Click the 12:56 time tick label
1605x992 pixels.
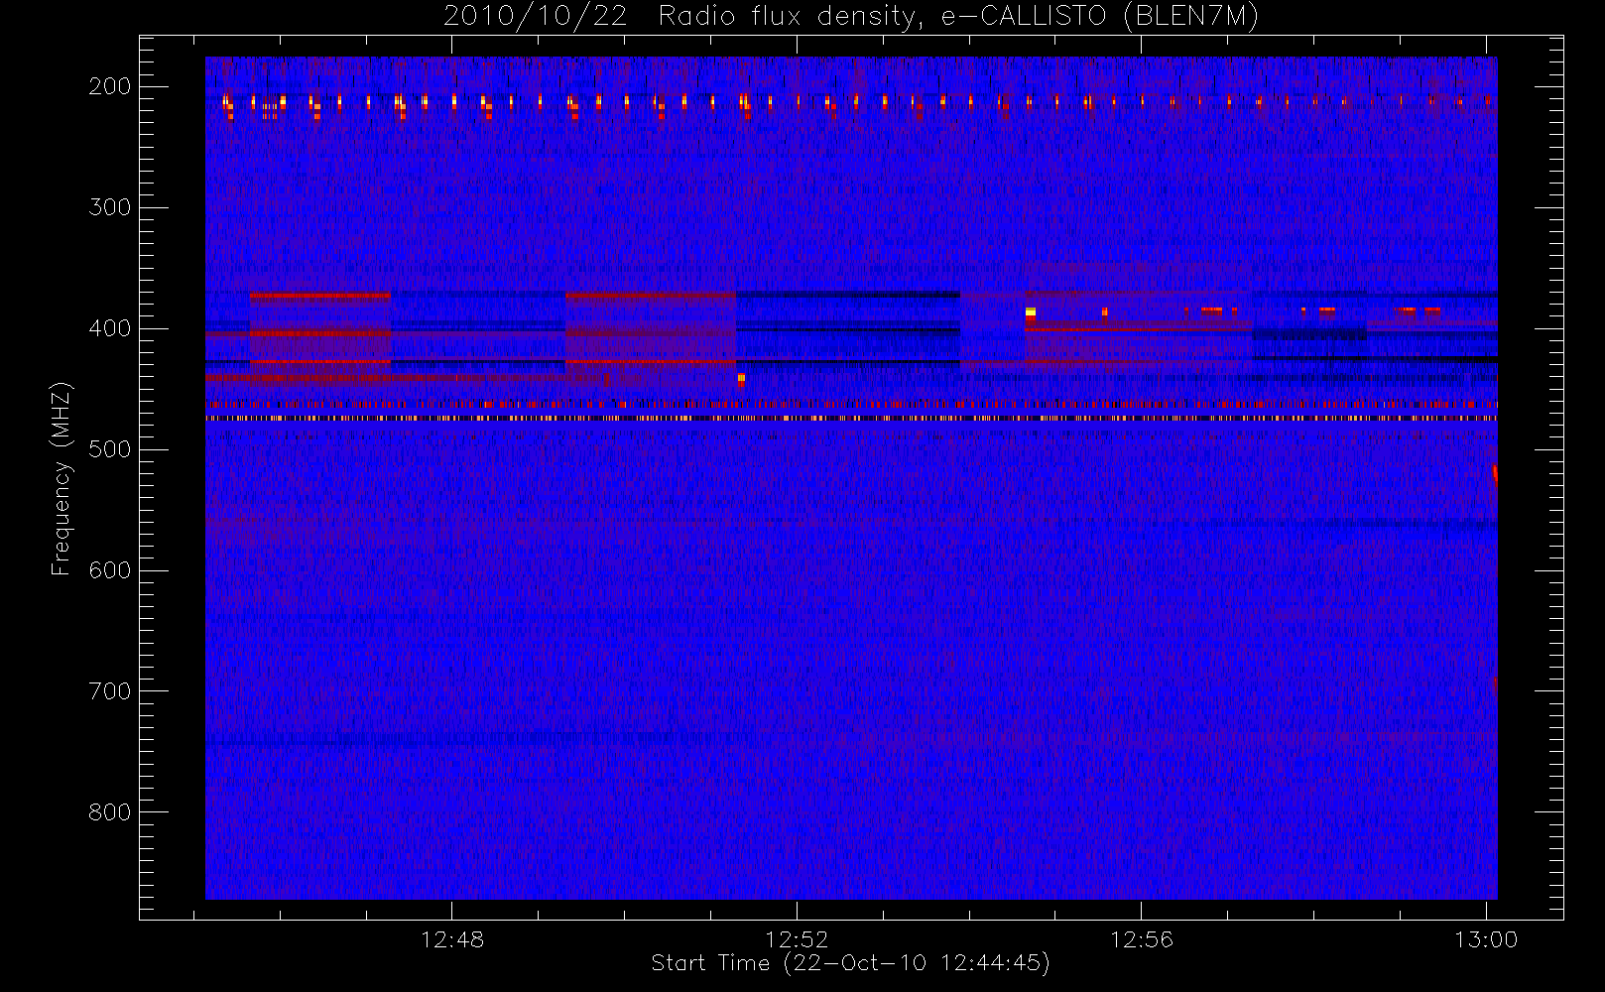[1141, 939]
